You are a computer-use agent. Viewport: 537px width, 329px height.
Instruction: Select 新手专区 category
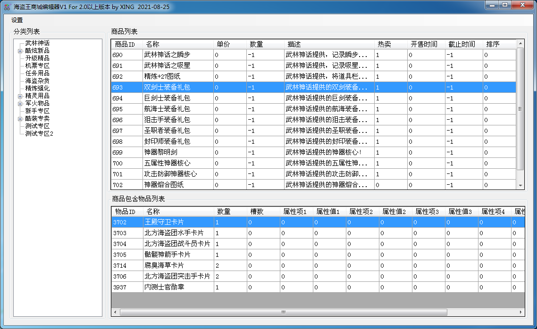click(37, 111)
